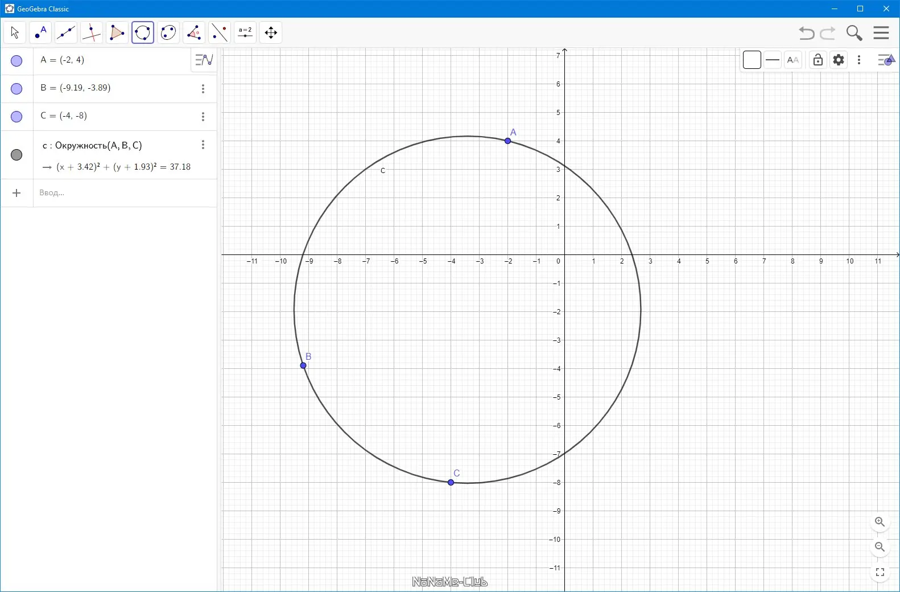The image size is (900, 592).
Task: Open graphics view settings gear
Action: coord(839,60)
